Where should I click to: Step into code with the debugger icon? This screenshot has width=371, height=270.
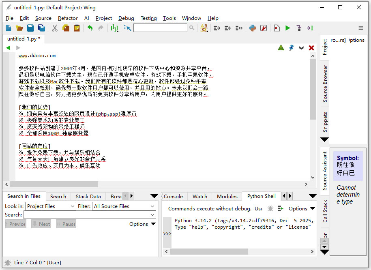tap(299, 28)
